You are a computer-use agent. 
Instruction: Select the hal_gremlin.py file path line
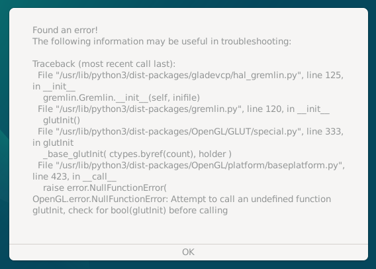[191, 76]
